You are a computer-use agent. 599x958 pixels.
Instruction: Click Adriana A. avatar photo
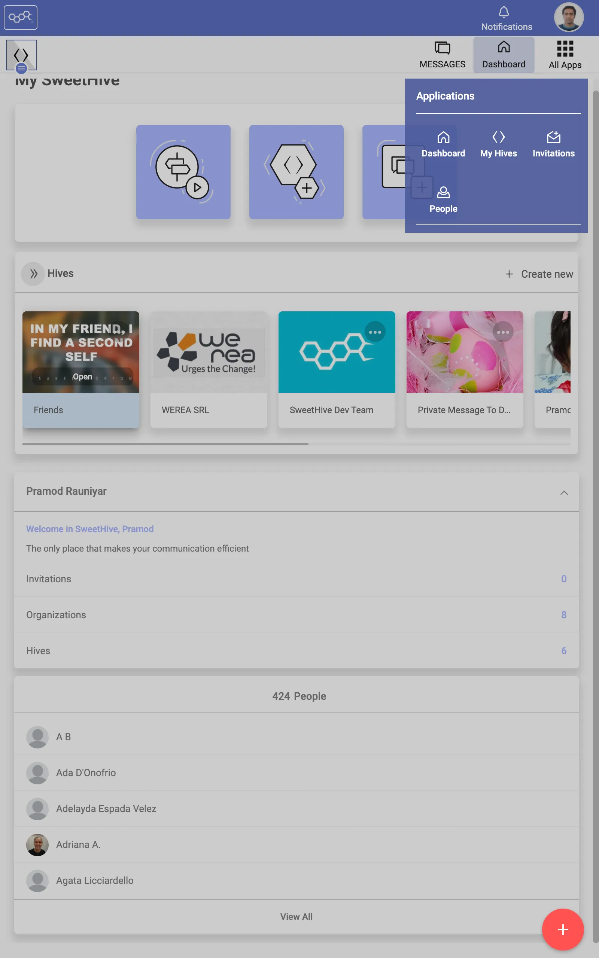pyautogui.click(x=37, y=845)
